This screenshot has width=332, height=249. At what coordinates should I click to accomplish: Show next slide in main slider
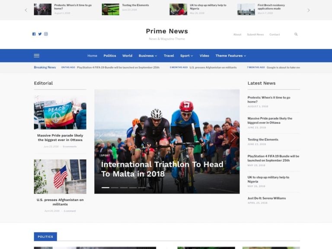click(x=233, y=137)
